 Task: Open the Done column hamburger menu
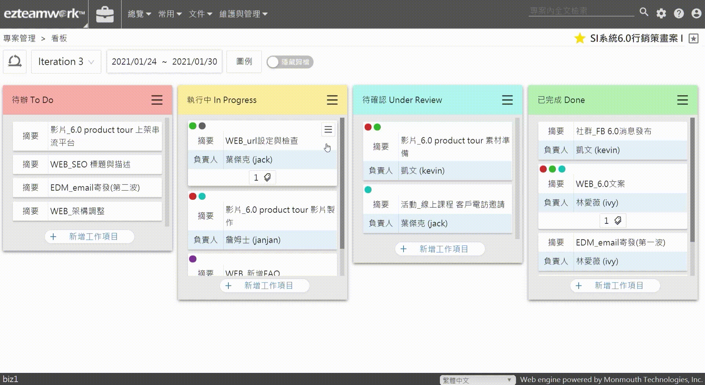coord(682,100)
